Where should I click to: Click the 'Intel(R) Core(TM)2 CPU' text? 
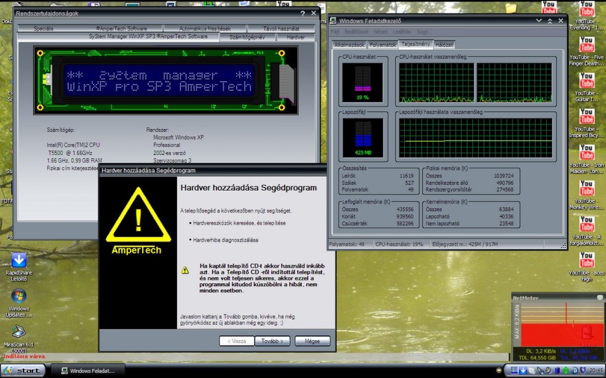pyautogui.click(x=73, y=145)
